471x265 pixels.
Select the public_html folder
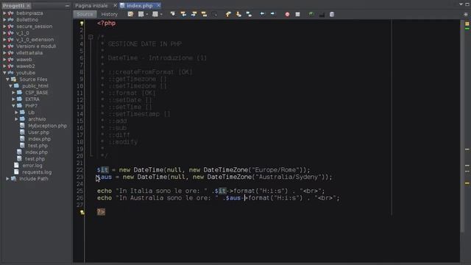35,86
